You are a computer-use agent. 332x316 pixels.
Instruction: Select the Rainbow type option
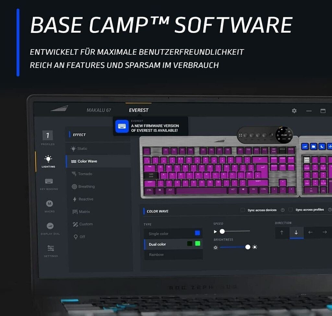pos(156,255)
